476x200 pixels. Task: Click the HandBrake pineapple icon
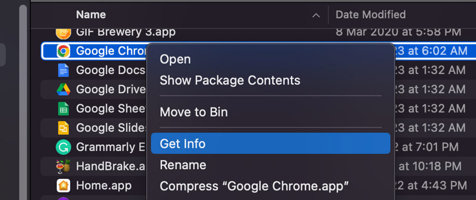tap(63, 166)
